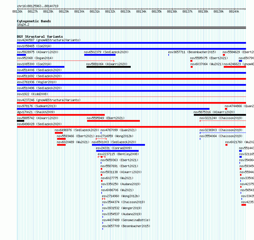This screenshot has width=254, height=240.
Task: Open nsv4437489 (GenomeinaBottle) variant
Action: pos(126,220)
